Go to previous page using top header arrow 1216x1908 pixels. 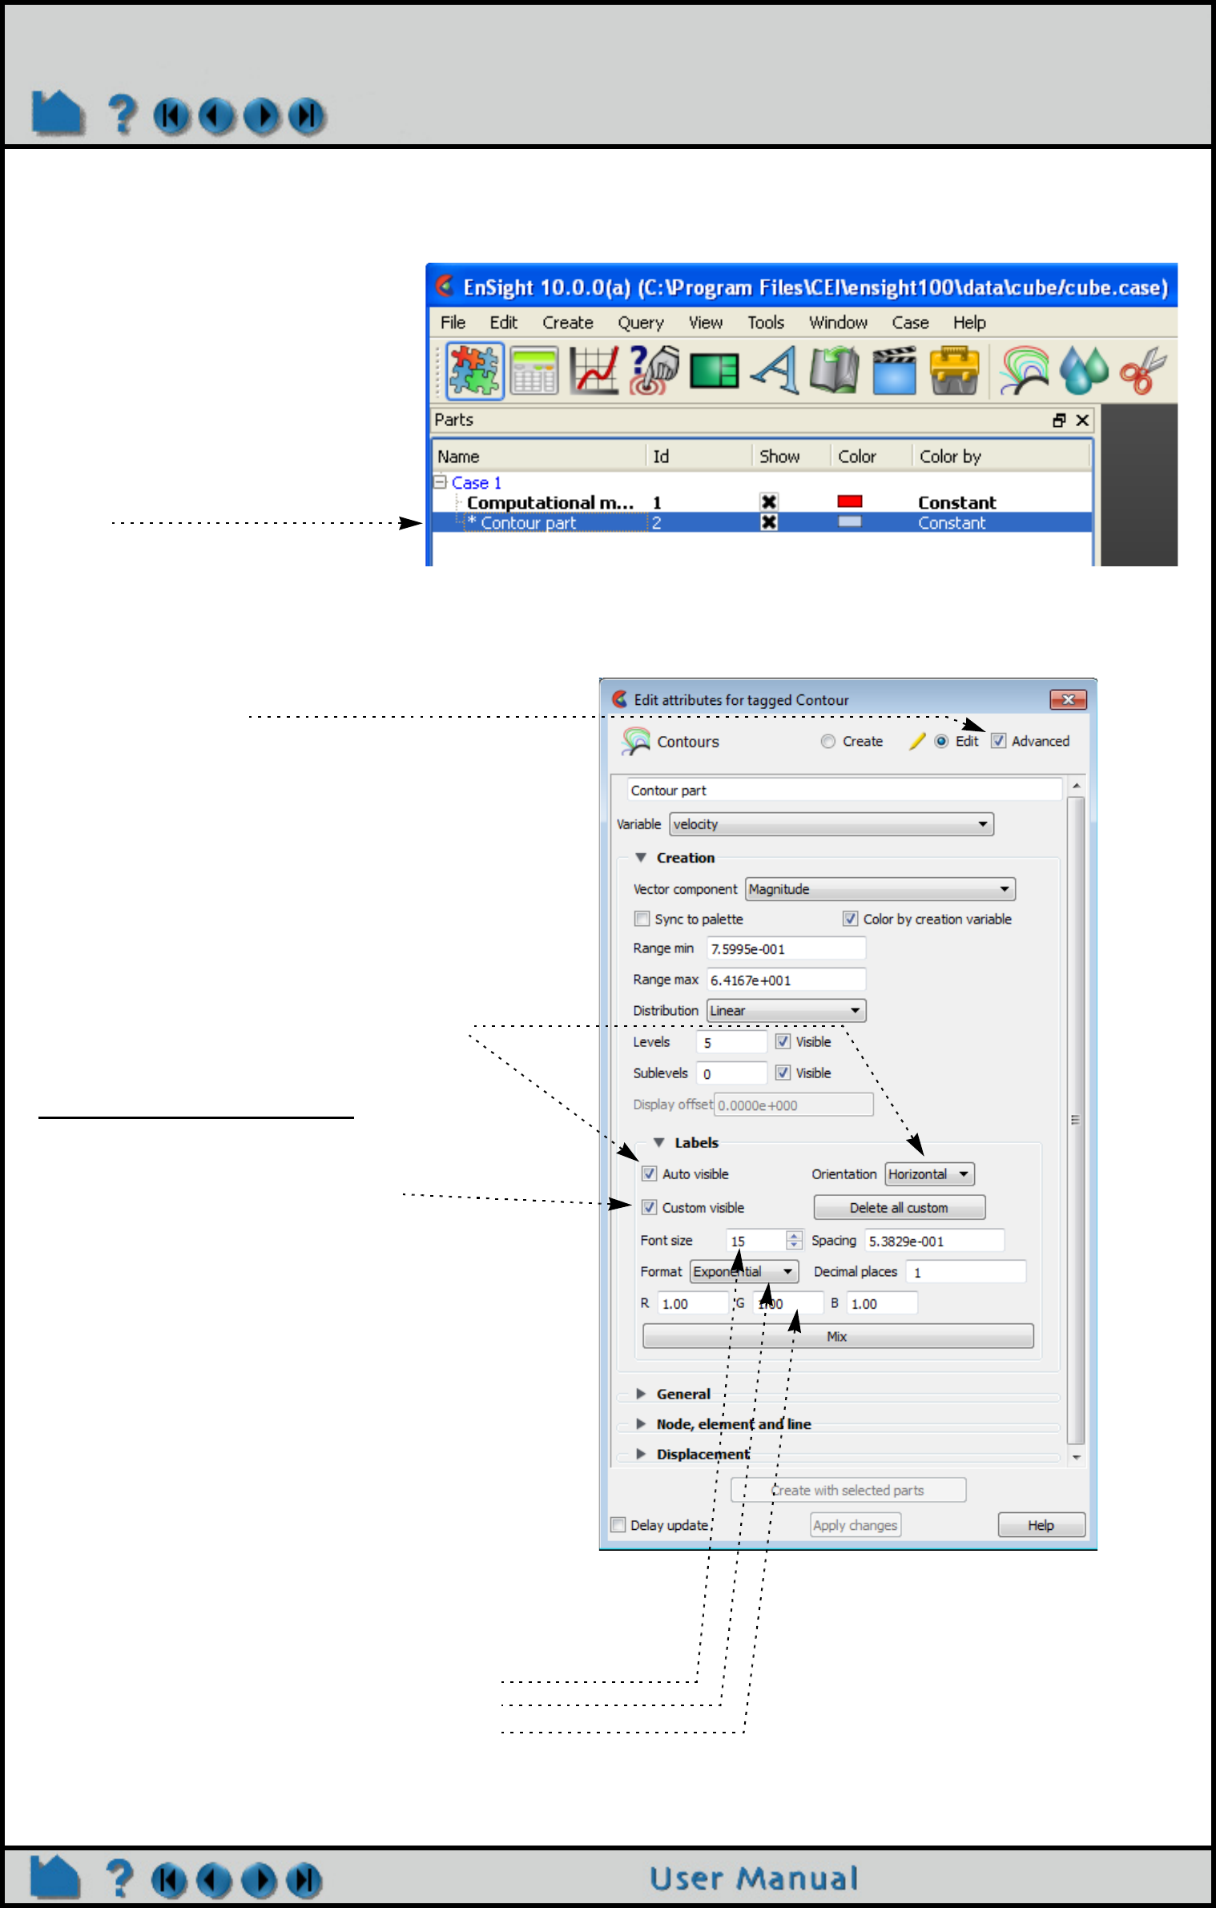pos(216,116)
